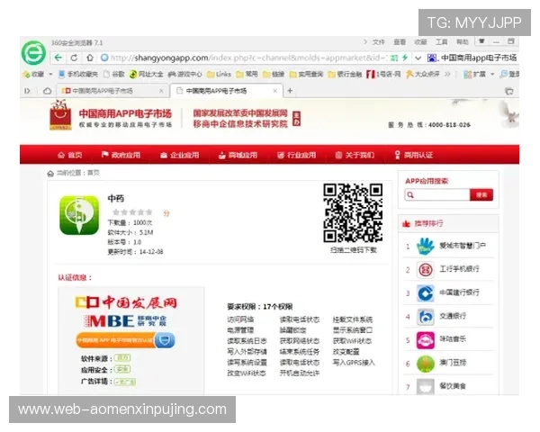Click the cloud icon beside the tab strip
This screenshot has width=540, height=432.
(47, 91)
